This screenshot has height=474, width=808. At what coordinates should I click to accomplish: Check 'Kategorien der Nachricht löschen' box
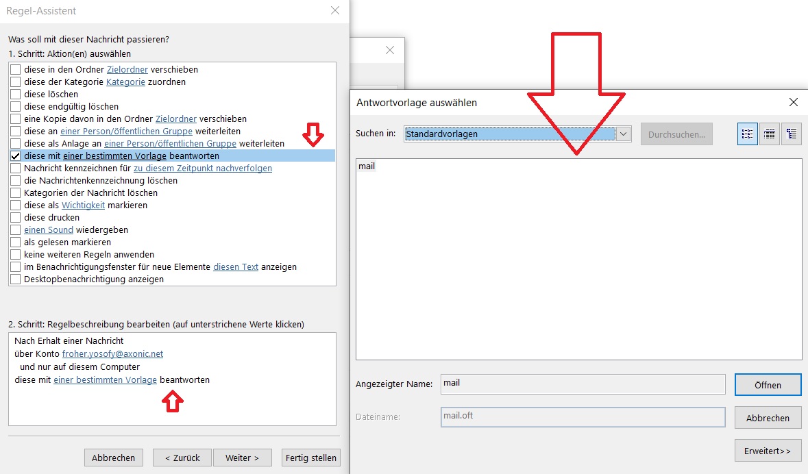tap(16, 193)
